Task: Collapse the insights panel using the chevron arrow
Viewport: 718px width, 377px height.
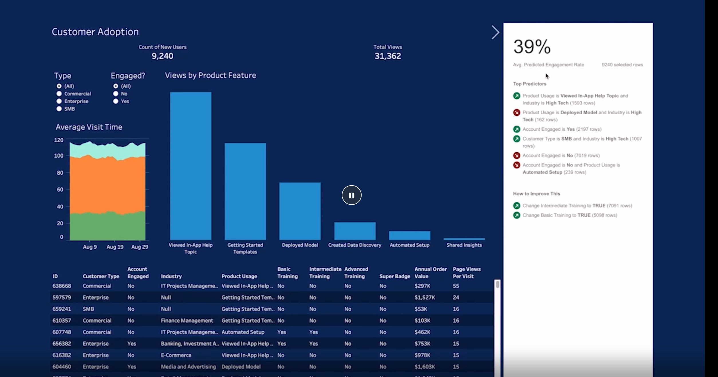Action: 495,32
